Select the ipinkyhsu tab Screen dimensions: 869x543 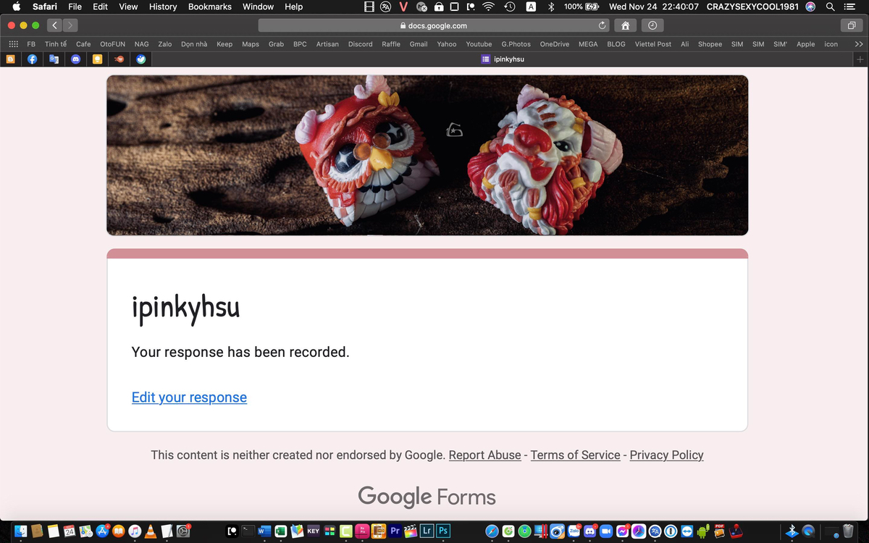[503, 59]
